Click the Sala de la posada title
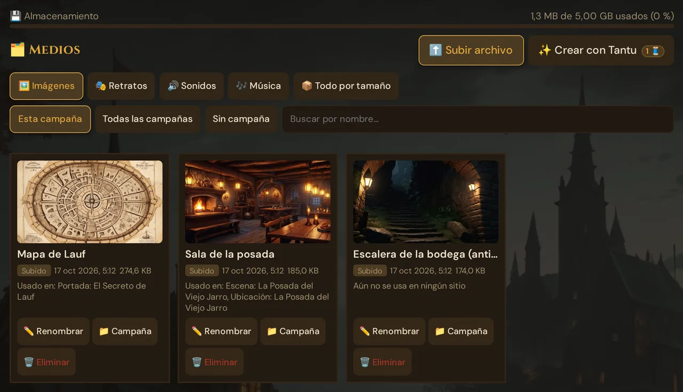 (230, 254)
